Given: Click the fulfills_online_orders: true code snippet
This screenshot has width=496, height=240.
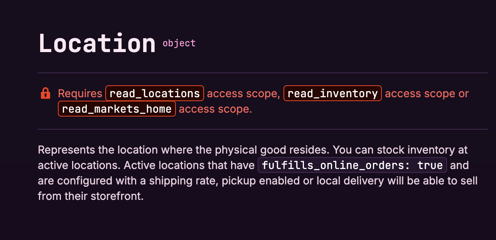Looking at the screenshot, I should (x=352, y=165).
